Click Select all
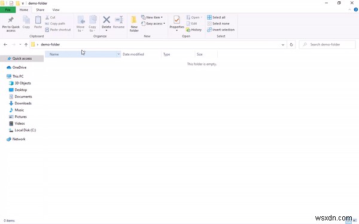The height and width of the screenshot is (224, 359). click(x=217, y=17)
